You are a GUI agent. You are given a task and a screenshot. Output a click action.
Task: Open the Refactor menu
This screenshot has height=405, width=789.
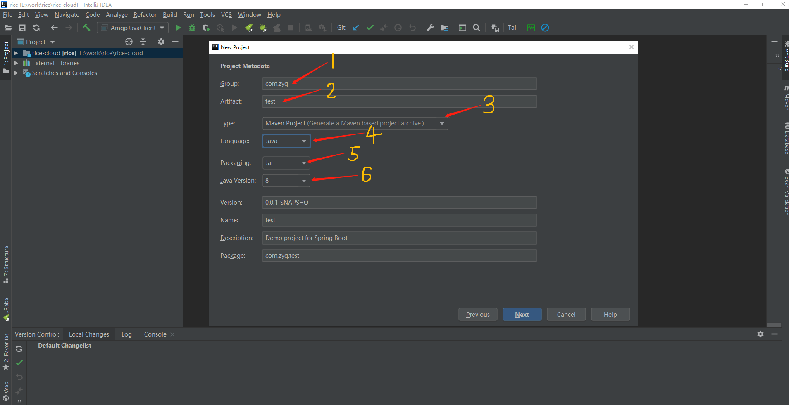[145, 15]
